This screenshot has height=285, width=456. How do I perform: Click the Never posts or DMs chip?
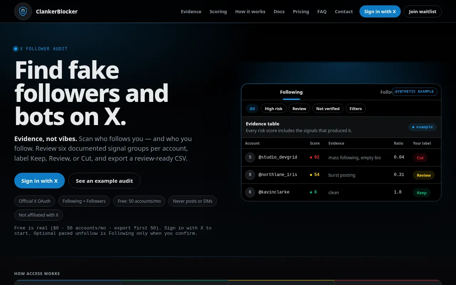click(x=193, y=201)
